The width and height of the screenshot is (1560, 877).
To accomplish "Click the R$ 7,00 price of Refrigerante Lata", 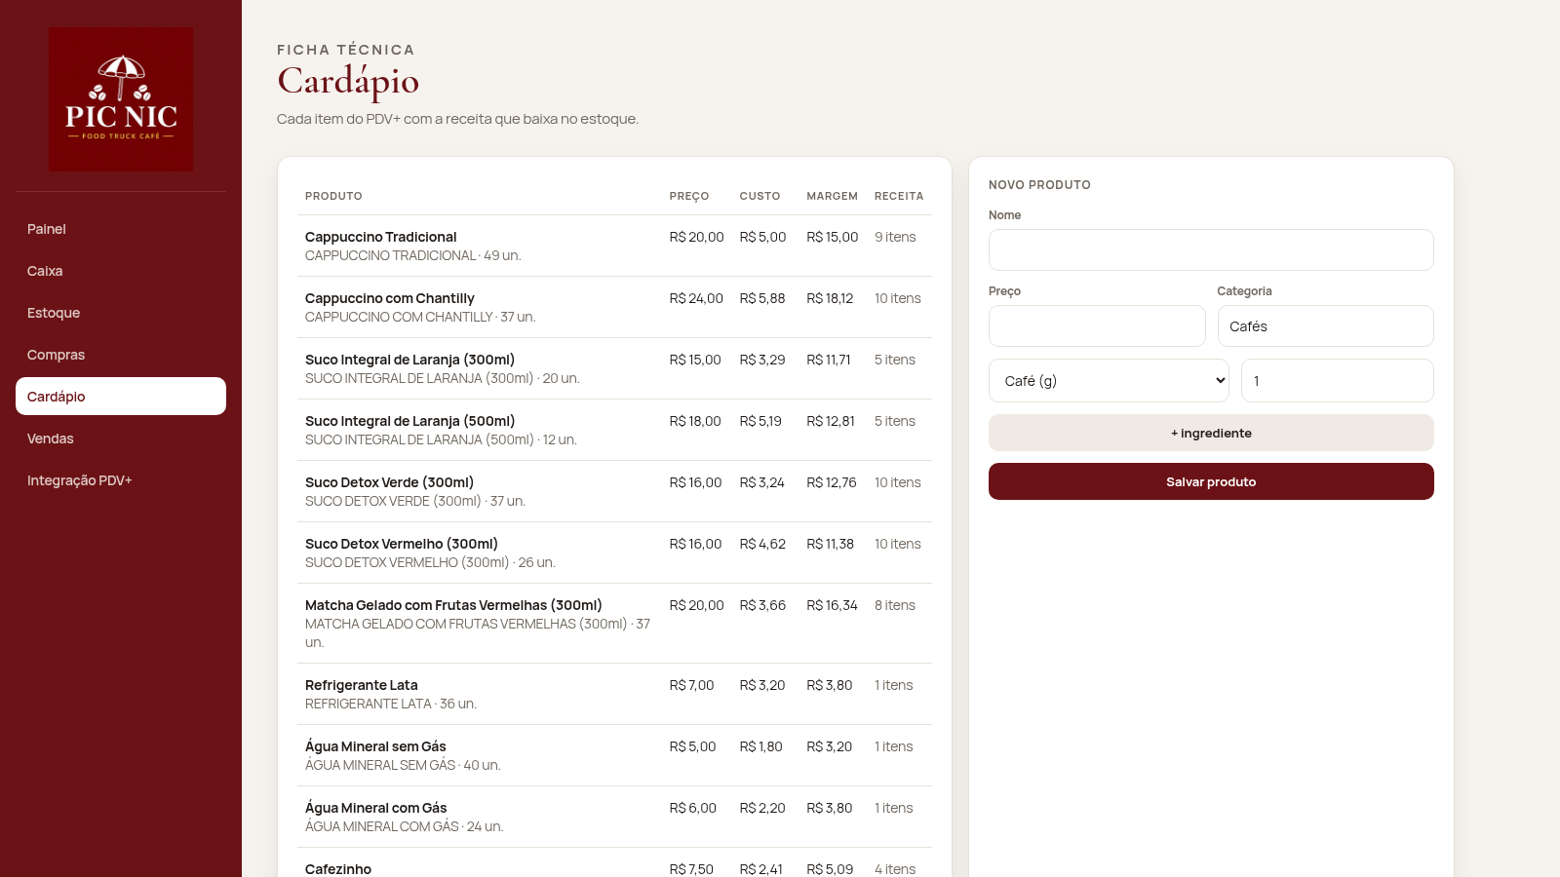I will 692,685.
